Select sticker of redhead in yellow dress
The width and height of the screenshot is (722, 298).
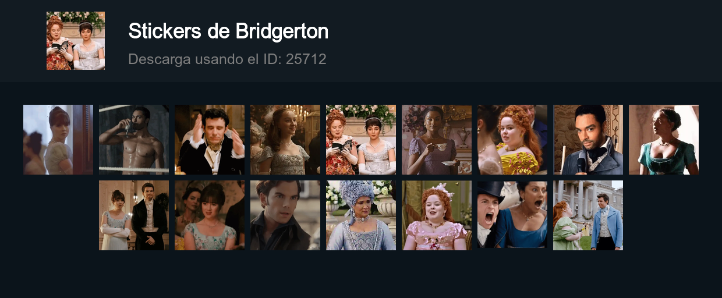point(512,140)
